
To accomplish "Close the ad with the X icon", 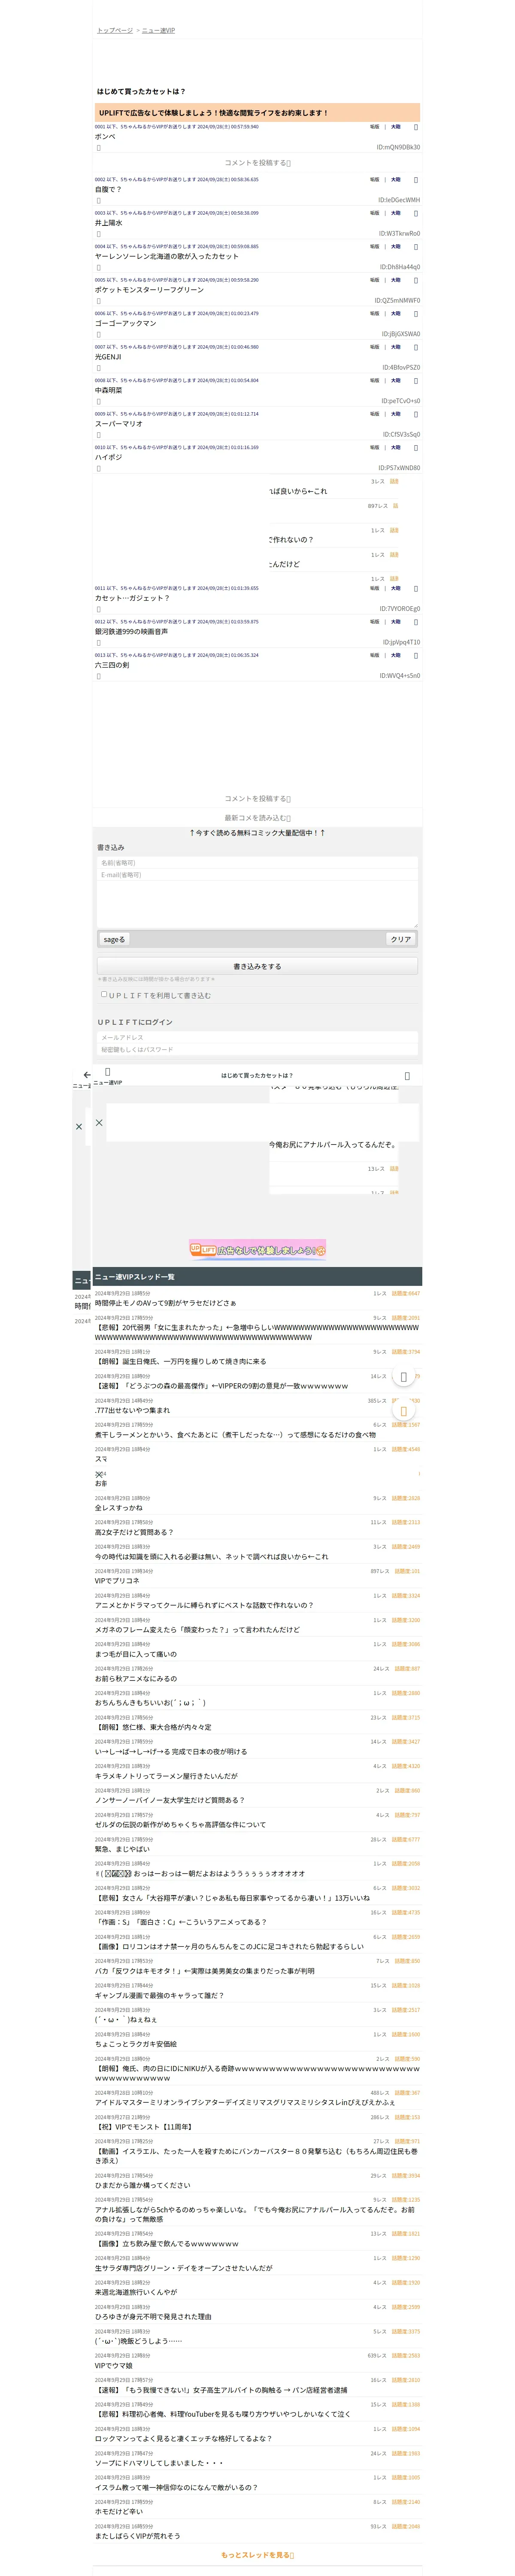I will point(99,1123).
